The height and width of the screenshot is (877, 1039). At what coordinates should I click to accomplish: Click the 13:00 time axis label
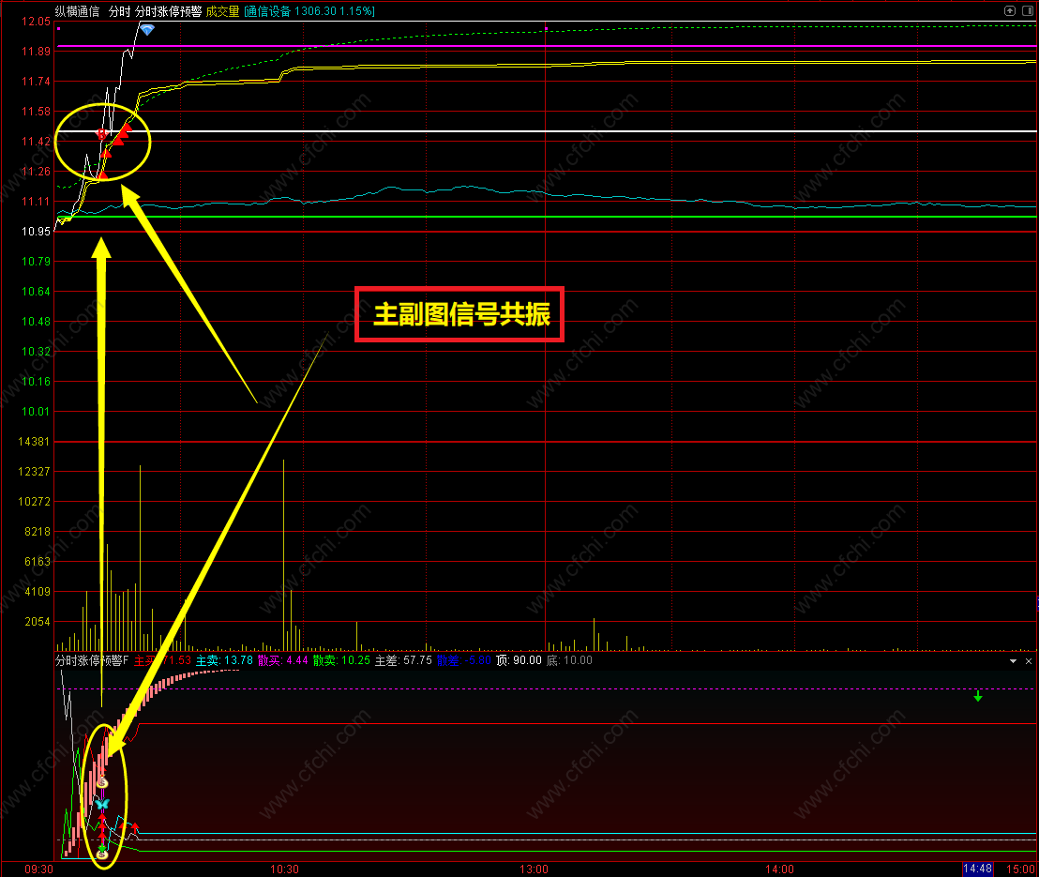click(534, 869)
